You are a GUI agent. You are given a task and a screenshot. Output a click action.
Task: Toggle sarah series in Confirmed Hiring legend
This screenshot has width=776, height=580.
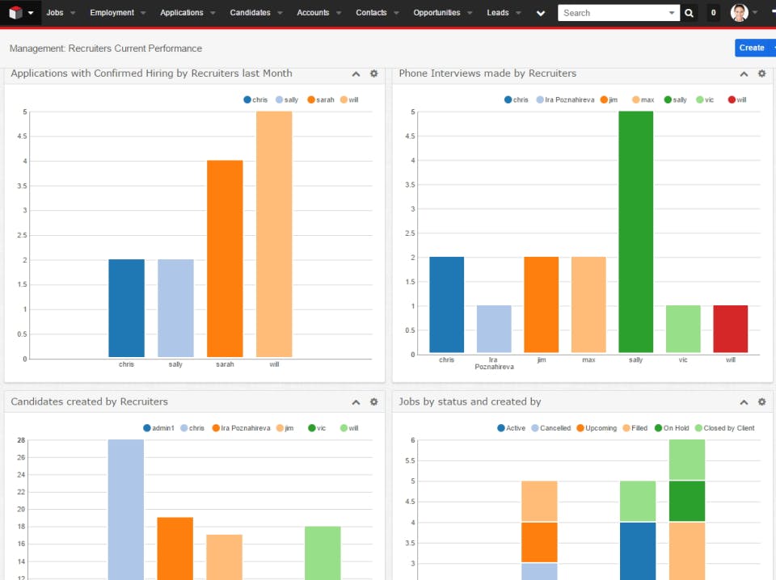click(x=321, y=100)
